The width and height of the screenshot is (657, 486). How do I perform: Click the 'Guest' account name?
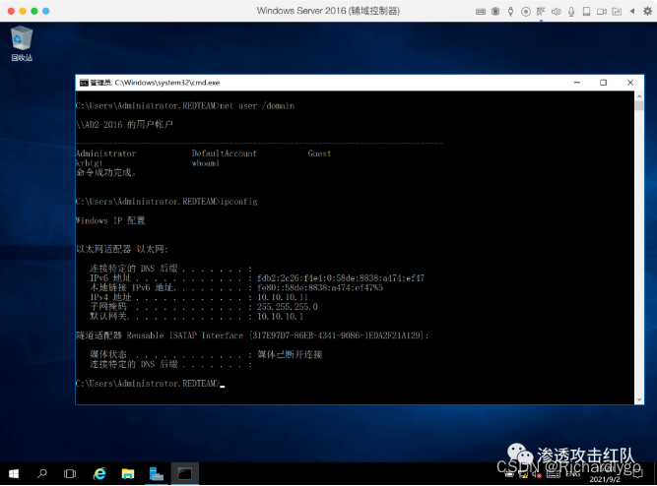pyautogui.click(x=319, y=153)
